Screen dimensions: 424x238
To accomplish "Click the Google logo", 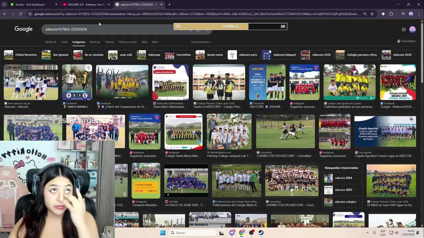I will [x=24, y=29].
